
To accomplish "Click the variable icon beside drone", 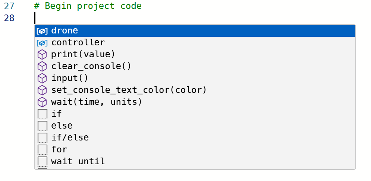I will 43,31.
